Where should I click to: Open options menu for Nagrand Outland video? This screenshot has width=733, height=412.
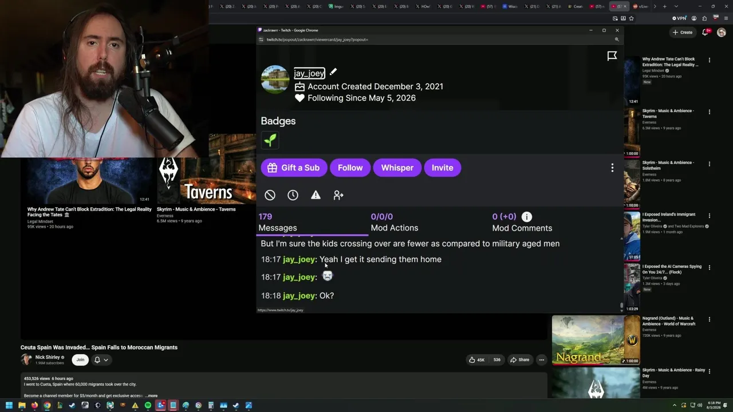710,319
